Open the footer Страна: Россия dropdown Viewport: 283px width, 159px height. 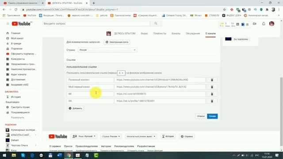tap(111, 136)
